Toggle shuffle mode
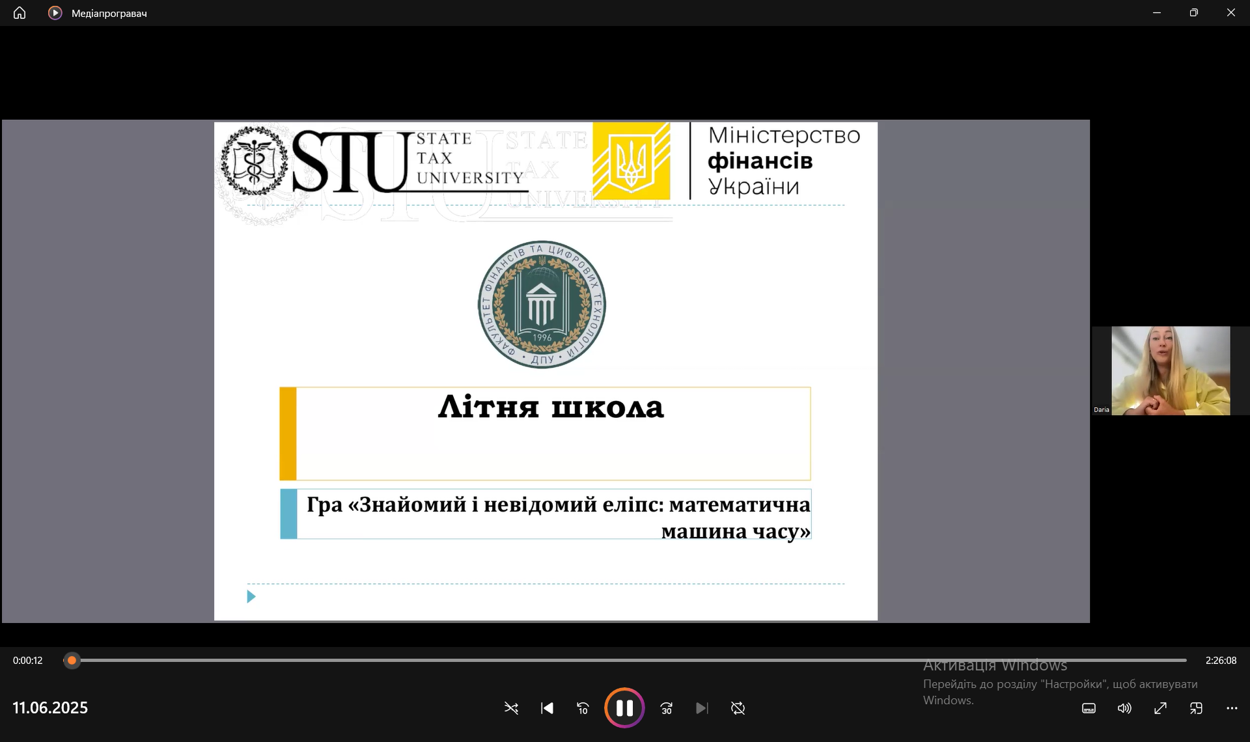The height and width of the screenshot is (742, 1250). click(511, 708)
